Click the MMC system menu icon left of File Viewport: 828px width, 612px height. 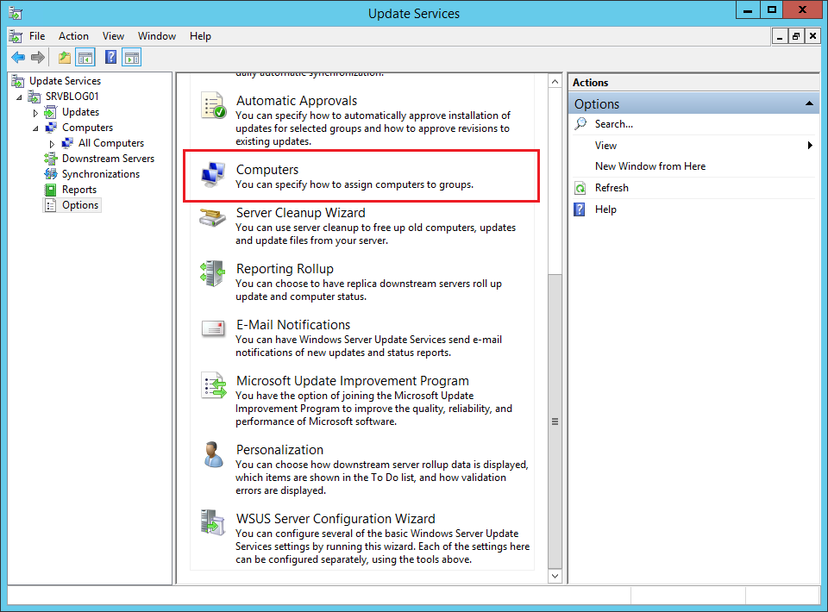16,36
